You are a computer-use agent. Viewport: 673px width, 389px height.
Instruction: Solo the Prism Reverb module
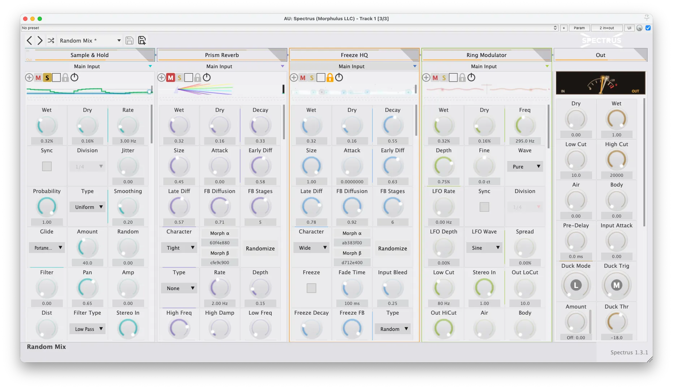coord(180,78)
